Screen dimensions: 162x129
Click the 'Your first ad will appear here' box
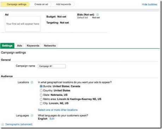(x=23, y=24)
